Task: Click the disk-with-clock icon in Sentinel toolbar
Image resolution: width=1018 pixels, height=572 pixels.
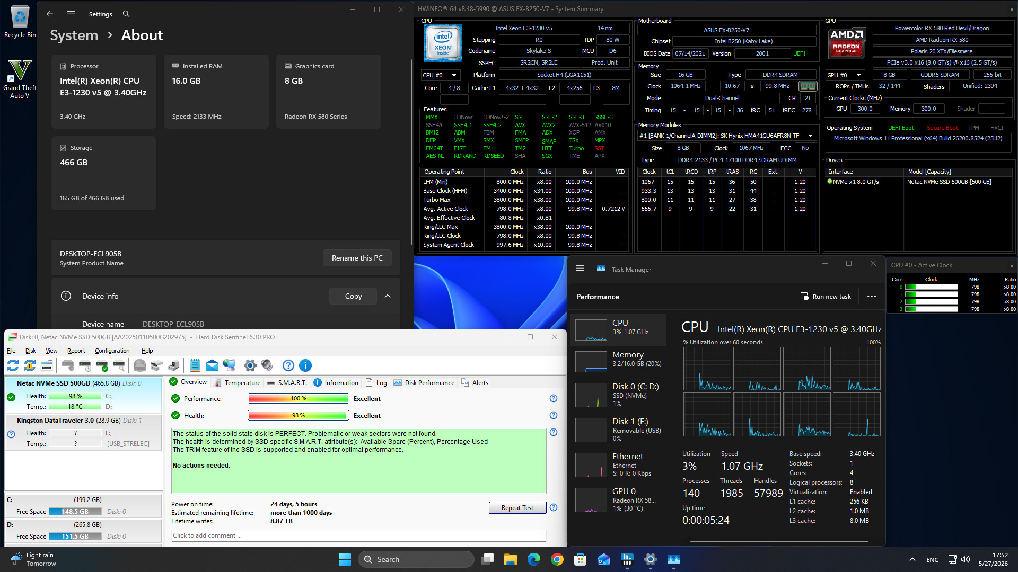Action: pyautogui.click(x=85, y=365)
